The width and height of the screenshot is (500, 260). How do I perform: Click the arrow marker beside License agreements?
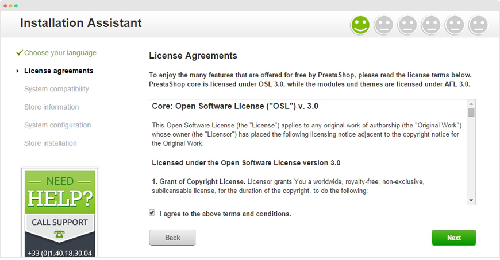18,71
